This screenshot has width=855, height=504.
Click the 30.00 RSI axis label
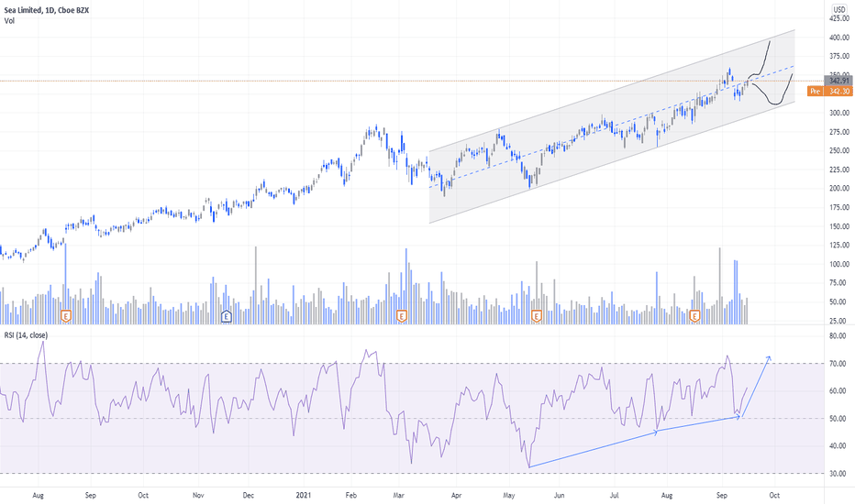click(x=838, y=474)
